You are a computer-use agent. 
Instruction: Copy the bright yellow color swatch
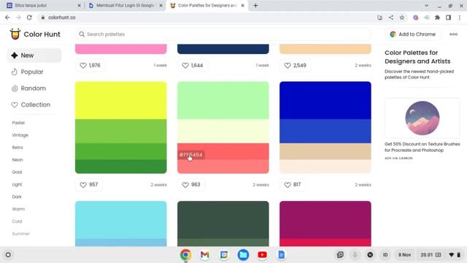point(121,101)
